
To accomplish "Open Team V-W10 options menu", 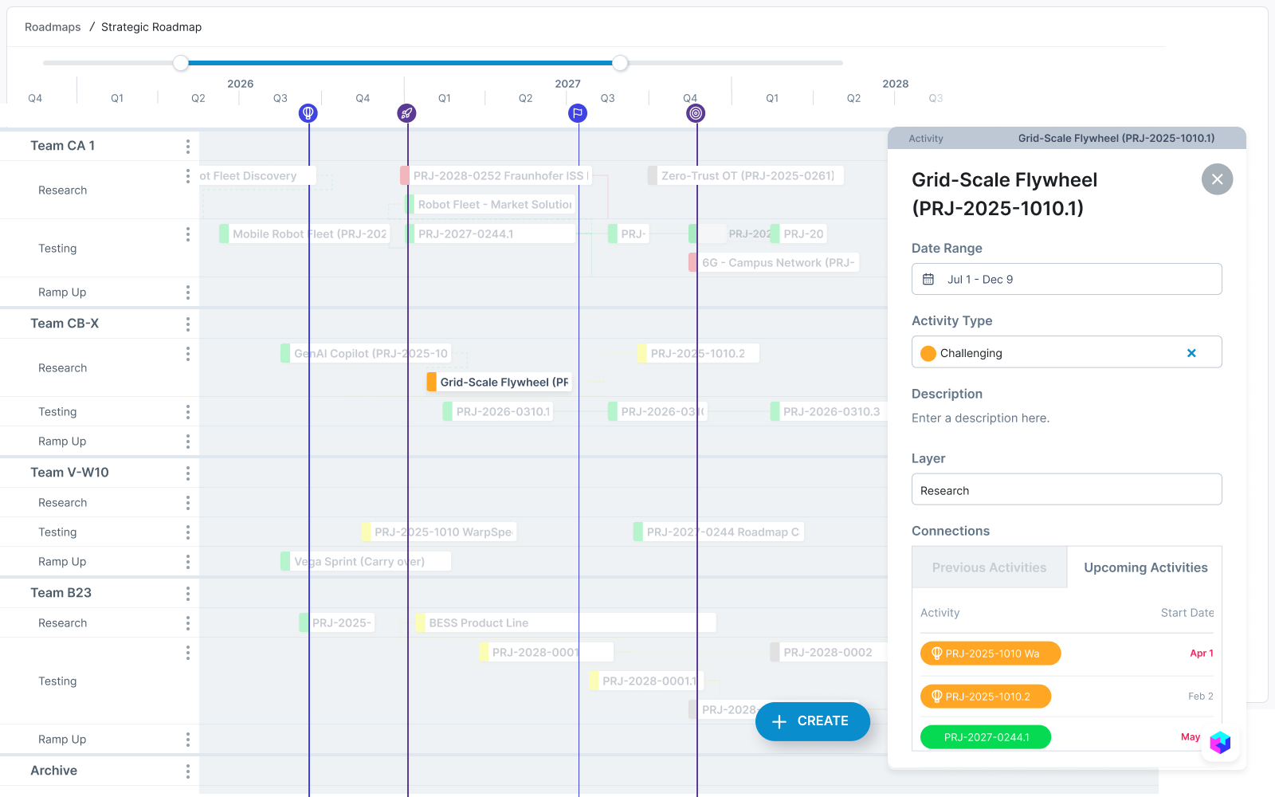I will [188, 473].
